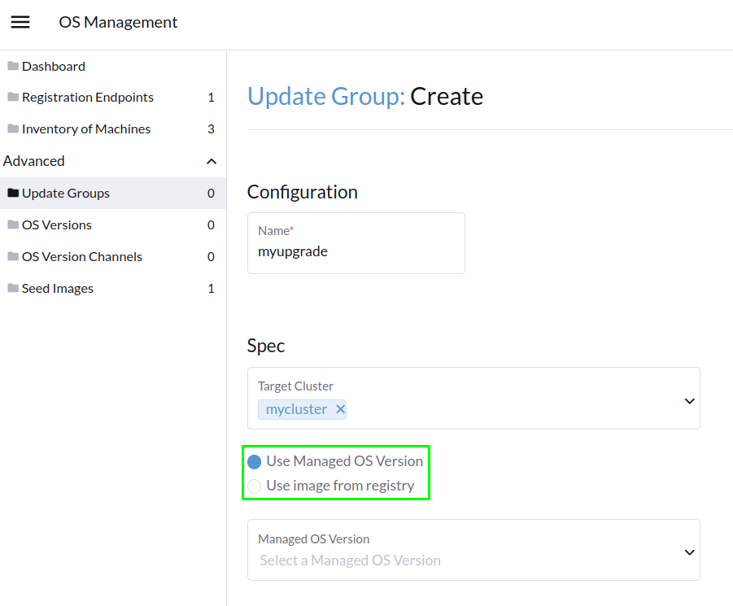
Task: Click the Name input field
Action: pyautogui.click(x=356, y=251)
